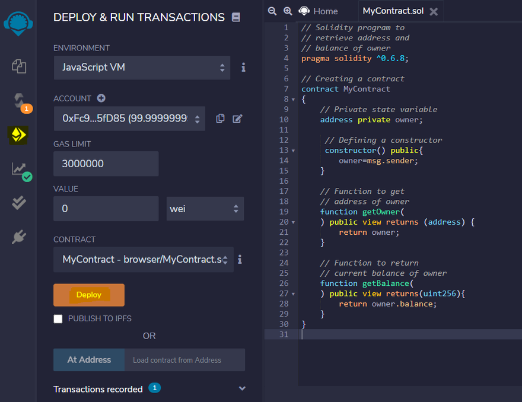Screen dimensions: 522x402
Task: Open the Environment dropdown showing JavaScript VM
Action: [141, 68]
